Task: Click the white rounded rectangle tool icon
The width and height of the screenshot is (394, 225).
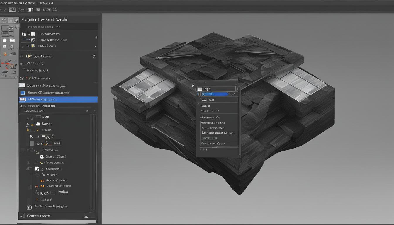Action: [x=12, y=40]
